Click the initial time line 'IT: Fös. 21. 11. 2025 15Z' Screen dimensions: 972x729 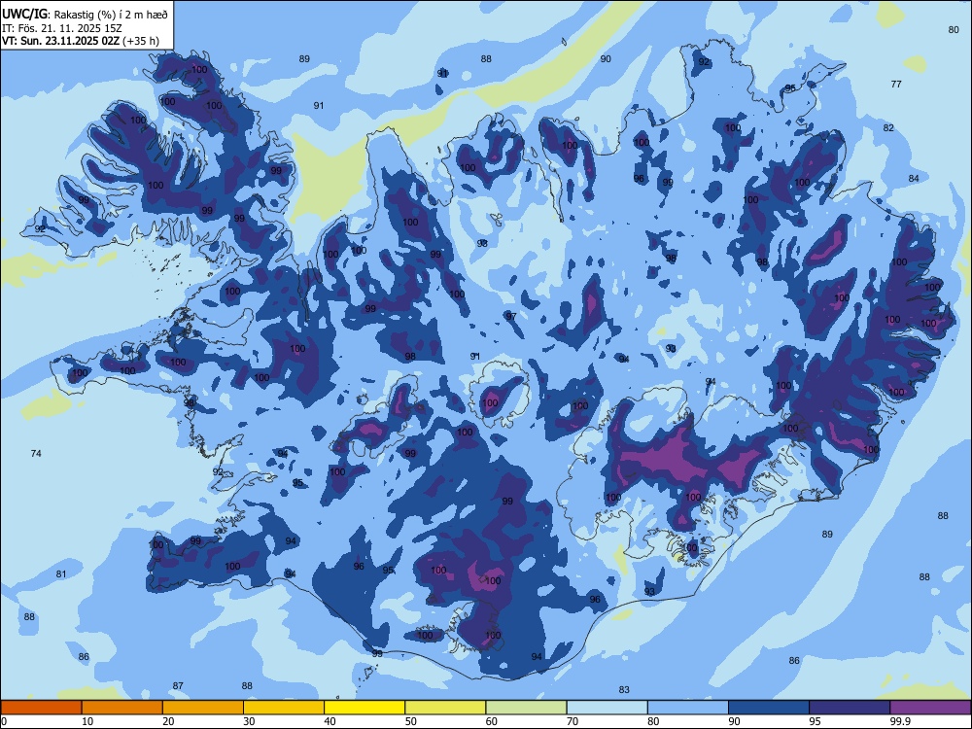[x=62, y=28]
